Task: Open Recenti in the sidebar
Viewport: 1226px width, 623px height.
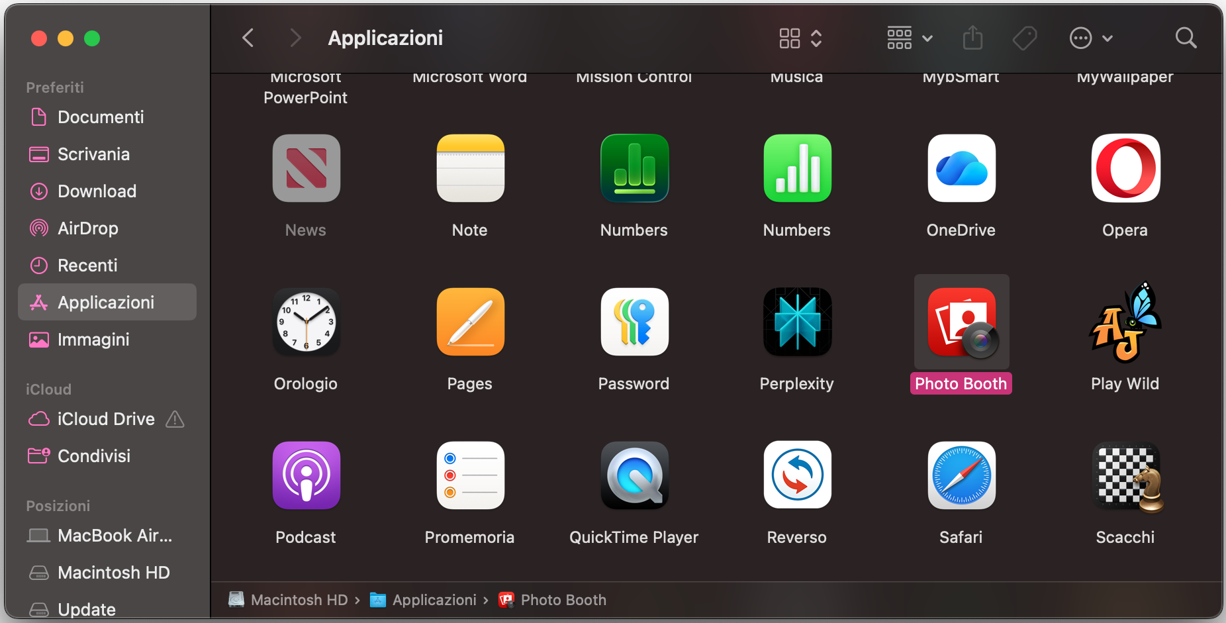Action: [107, 265]
